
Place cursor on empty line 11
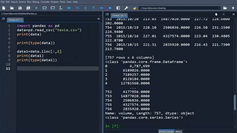[x=58, y=68]
